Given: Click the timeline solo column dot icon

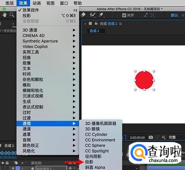Looking at the screenshot, I should [x=3, y=163].
